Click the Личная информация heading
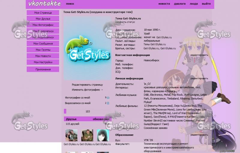Image resolution: width=240 pixels, height=153 pixels. [x=129, y=78]
